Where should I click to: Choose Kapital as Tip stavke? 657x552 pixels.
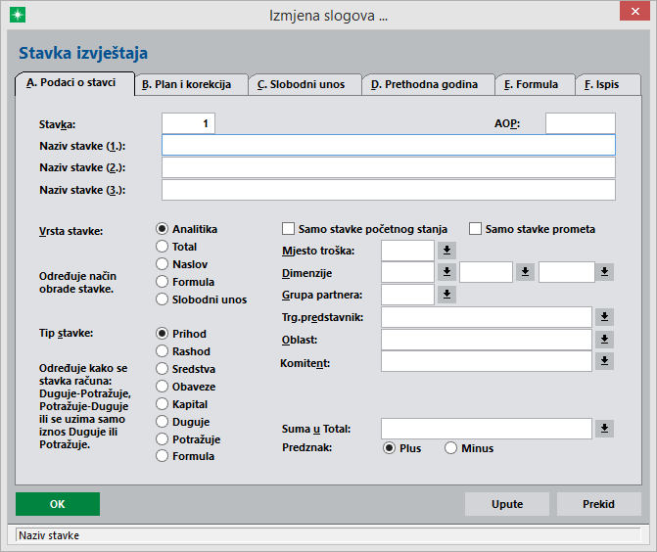[x=182, y=404]
